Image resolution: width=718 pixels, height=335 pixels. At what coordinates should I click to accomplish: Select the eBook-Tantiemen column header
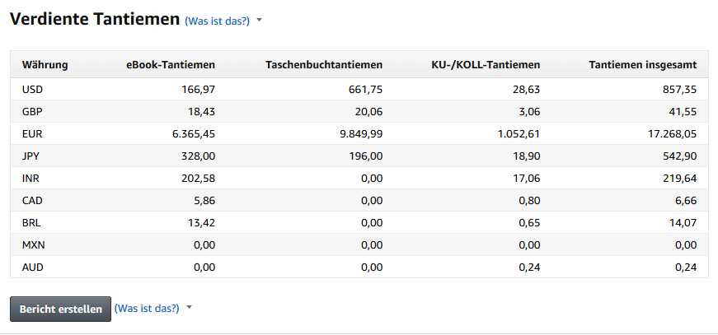(x=171, y=65)
